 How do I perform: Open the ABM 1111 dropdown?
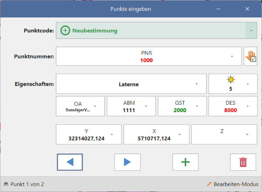[147, 106]
